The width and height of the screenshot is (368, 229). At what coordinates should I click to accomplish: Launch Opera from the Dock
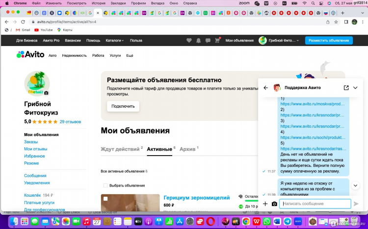pos(210,221)
